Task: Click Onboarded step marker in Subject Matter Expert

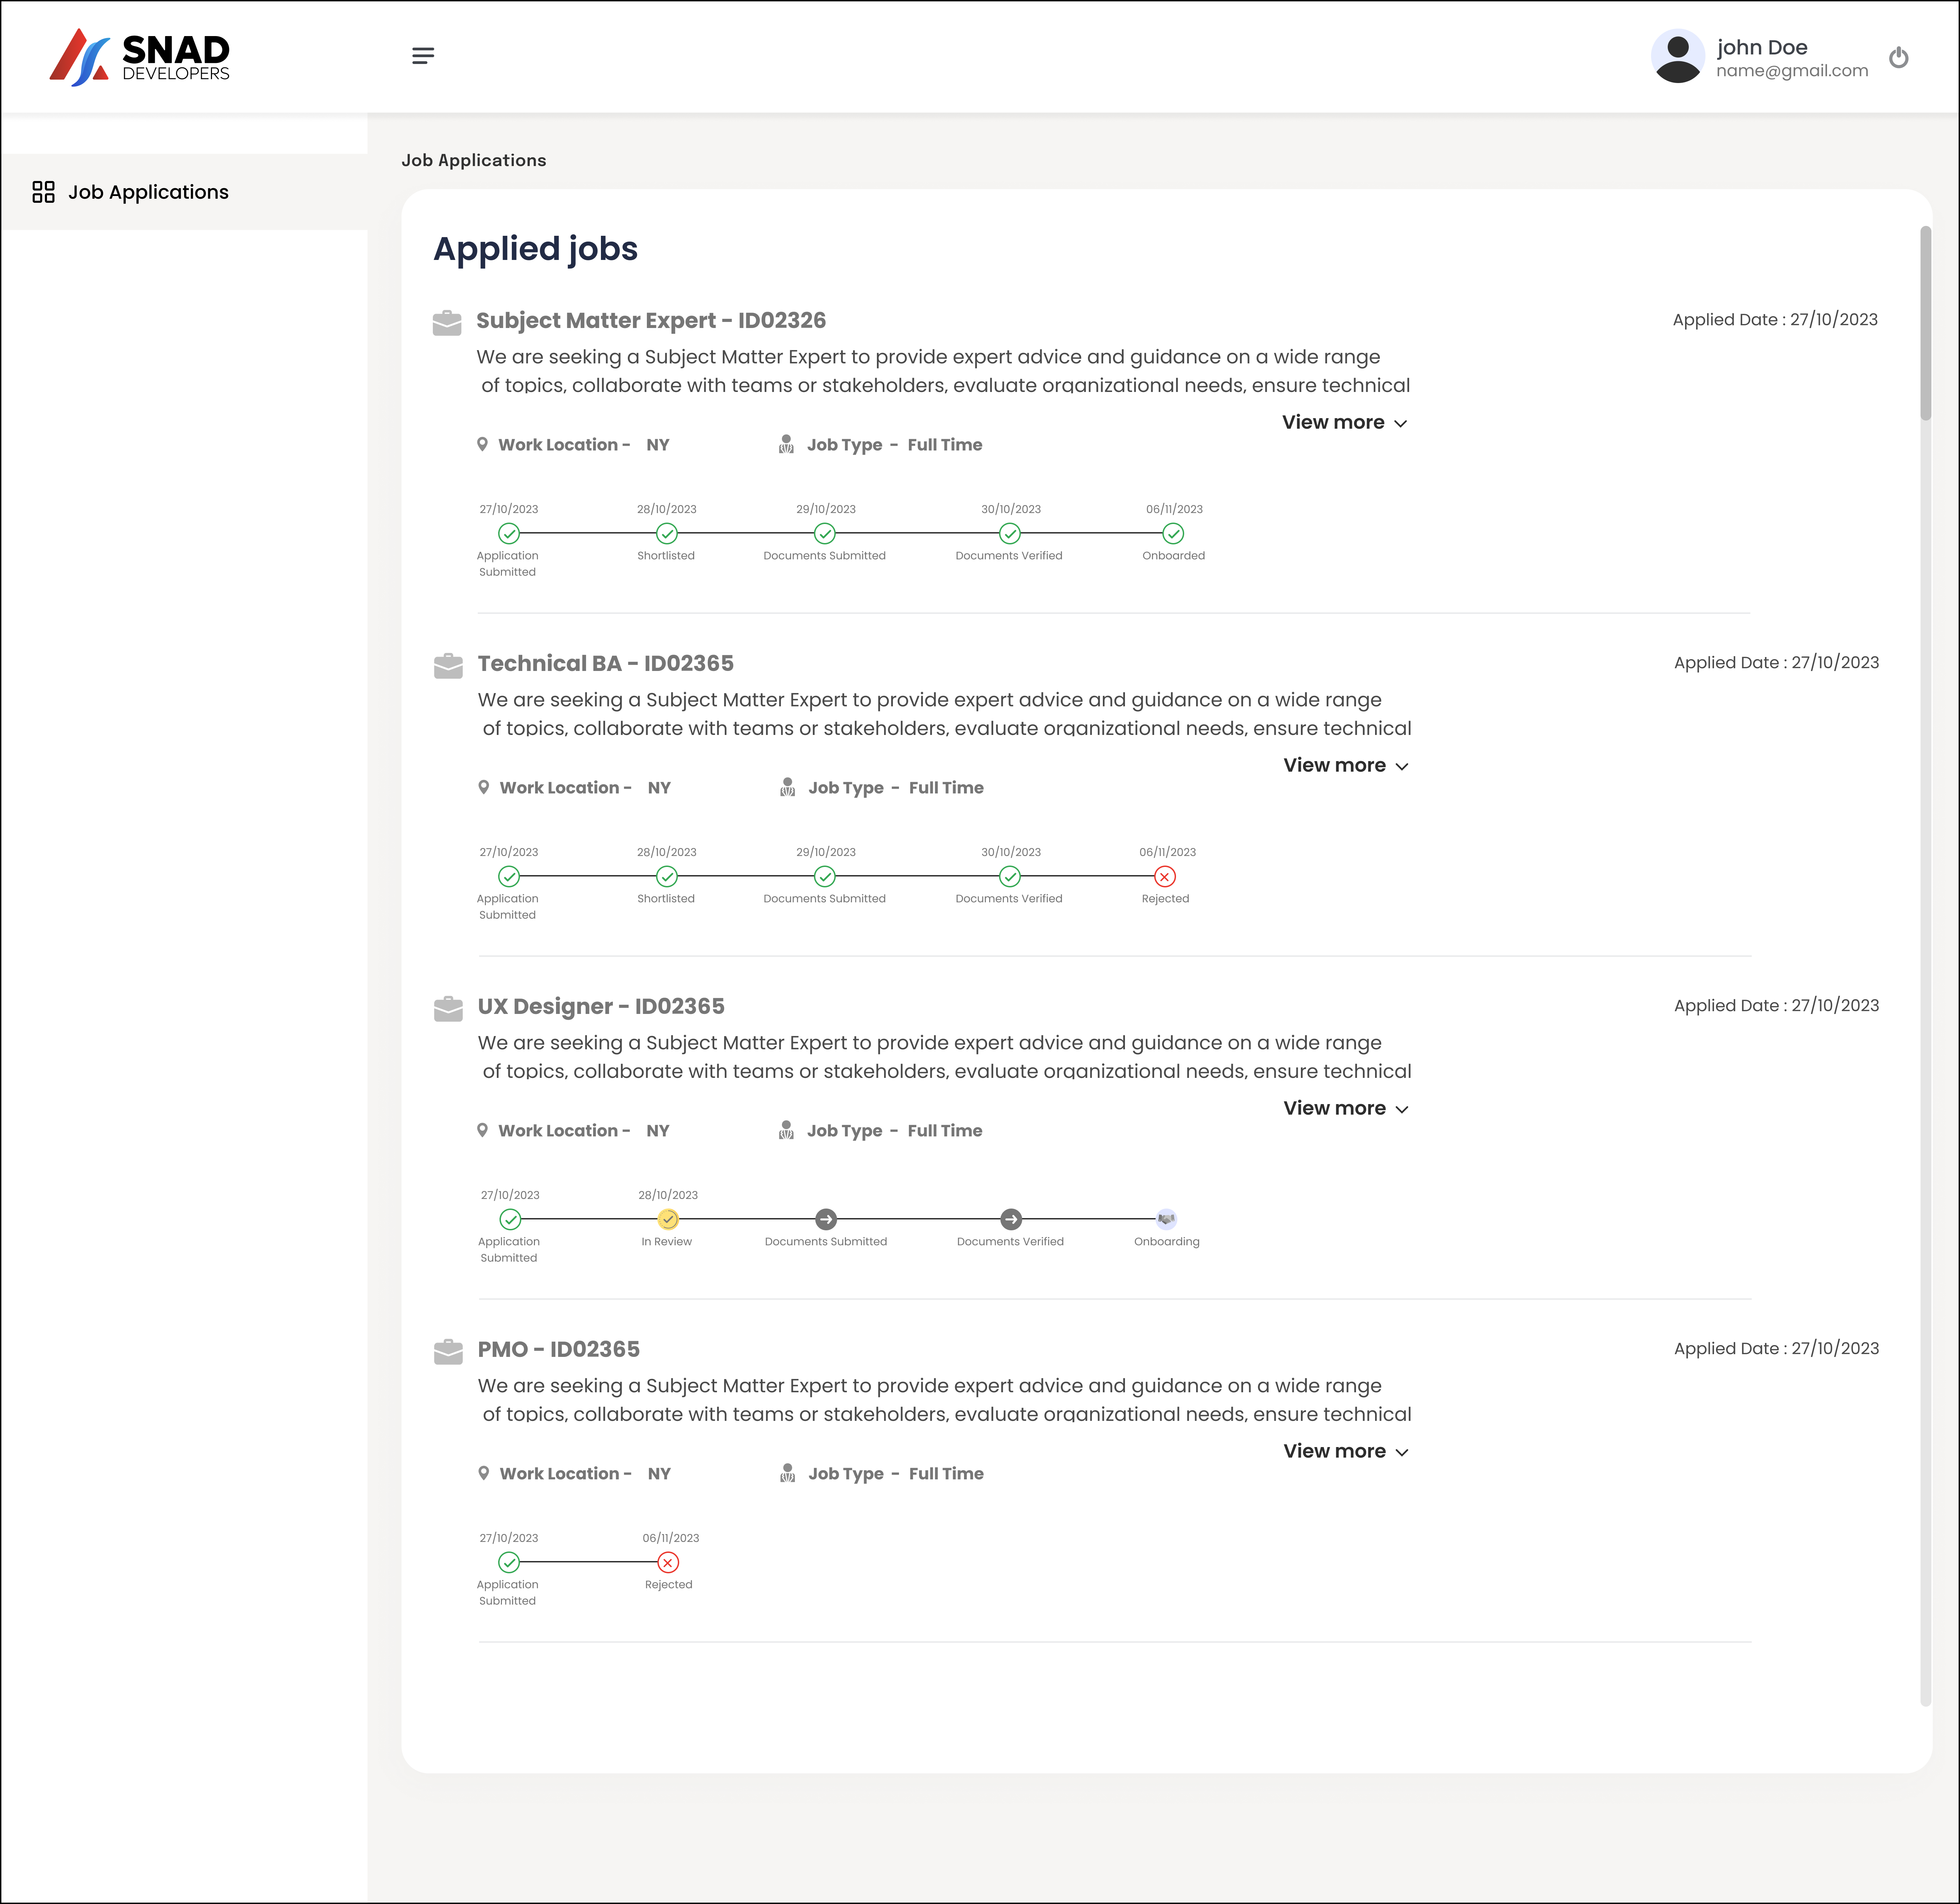Action: coord(1173,534)
